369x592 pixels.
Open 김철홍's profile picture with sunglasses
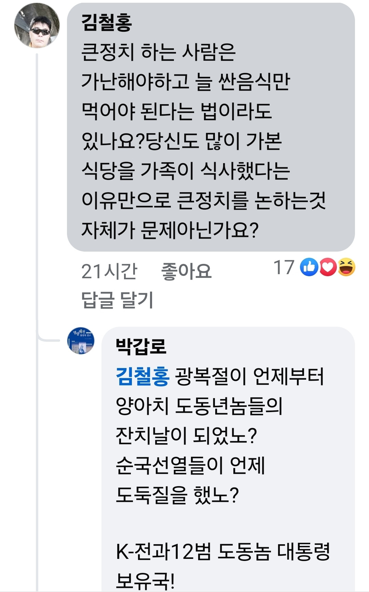tap(37, 26)
